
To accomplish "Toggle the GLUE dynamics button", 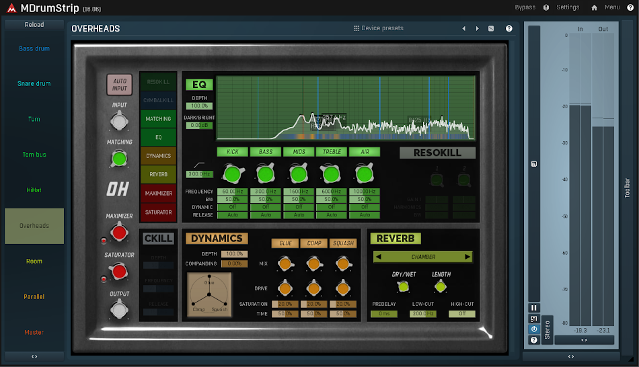I will click(285, 243).
